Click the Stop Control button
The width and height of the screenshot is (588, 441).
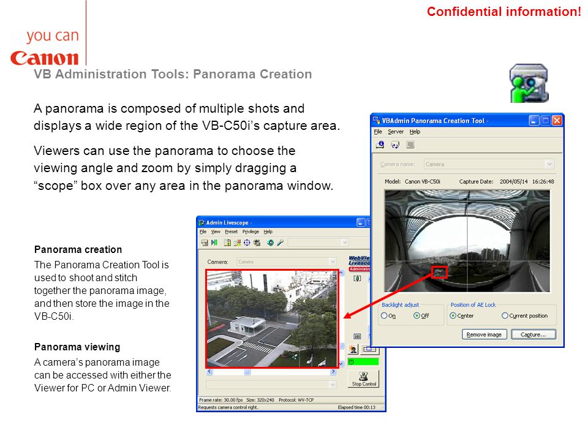[x=364, y=379]
